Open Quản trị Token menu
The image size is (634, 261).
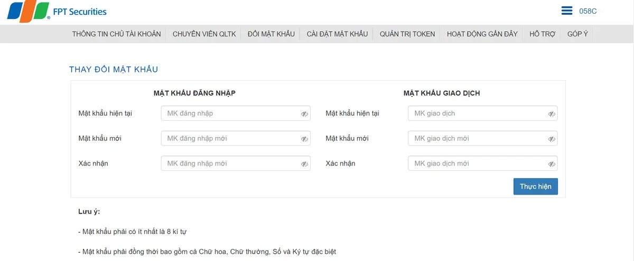pyautogui.click(x=407, y=34)
